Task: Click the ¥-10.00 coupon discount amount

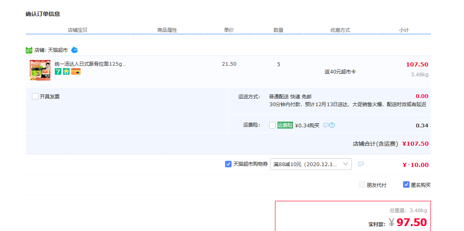Action: tap(415, 165)
